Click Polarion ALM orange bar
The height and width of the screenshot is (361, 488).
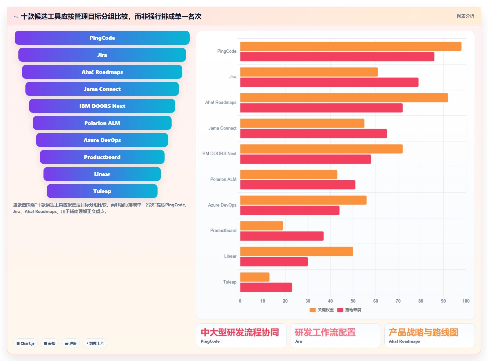[x=289, y=175]
